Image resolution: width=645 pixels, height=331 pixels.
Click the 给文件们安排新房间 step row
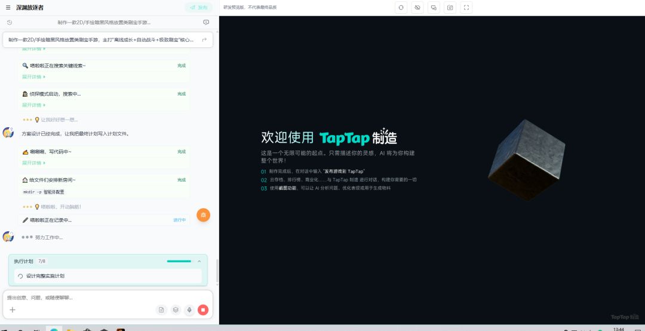pyautogui.click(x=104, y=180)
